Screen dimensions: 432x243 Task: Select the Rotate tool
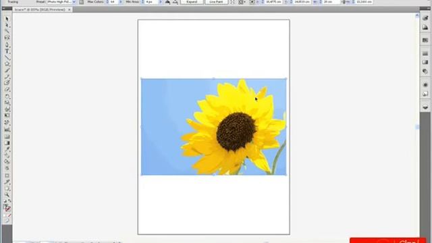click(x=7, y=97)
